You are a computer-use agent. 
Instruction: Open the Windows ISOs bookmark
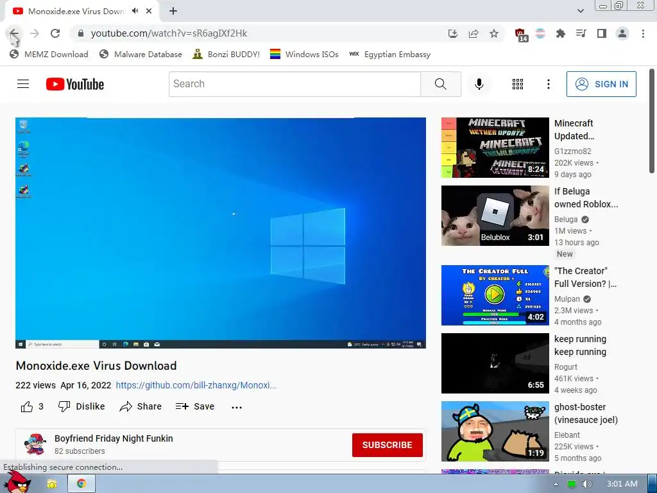[x=304, y=54]
